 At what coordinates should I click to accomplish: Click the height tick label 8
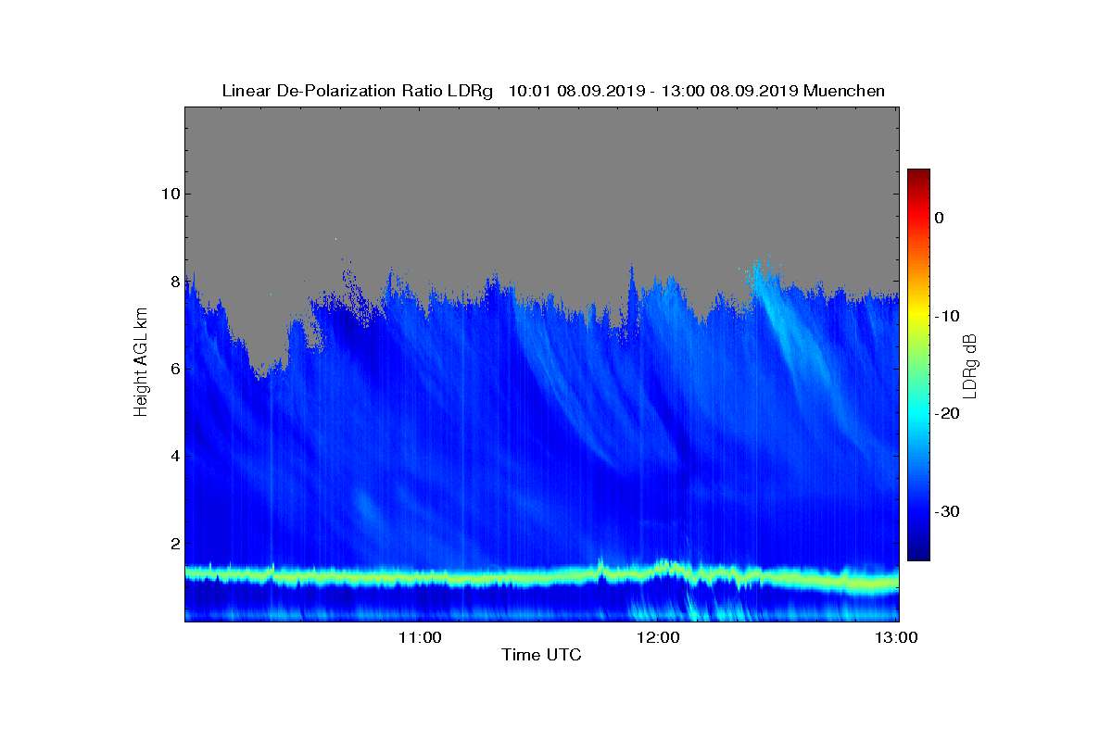tap(173, 282)
